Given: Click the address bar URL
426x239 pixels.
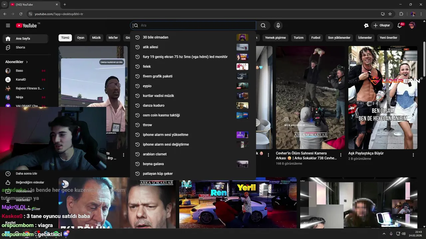Looking at the screenshot, I should (59, 14).
